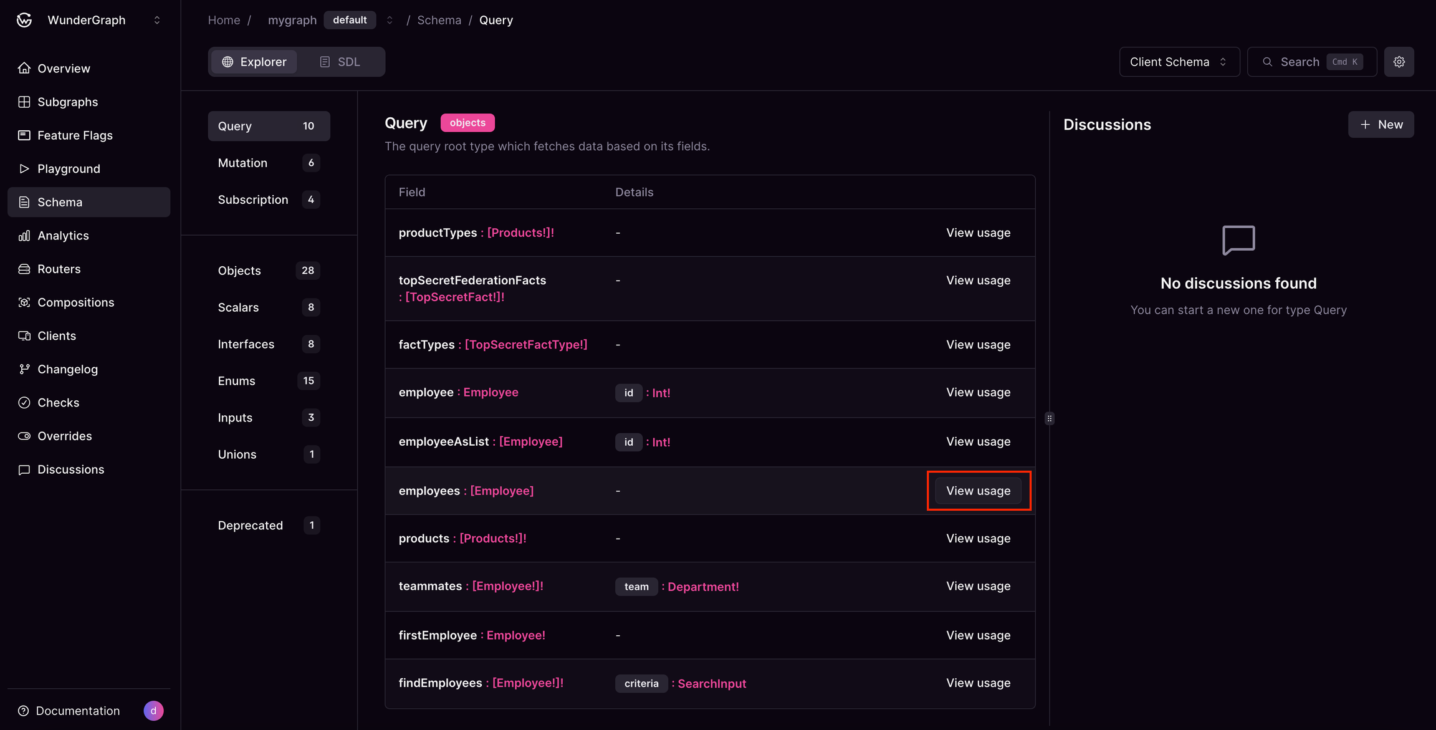The width and height of the screenshot is (1436, 730).
Task: Switch to the SDL tab
Action: [x=340, y=62]
